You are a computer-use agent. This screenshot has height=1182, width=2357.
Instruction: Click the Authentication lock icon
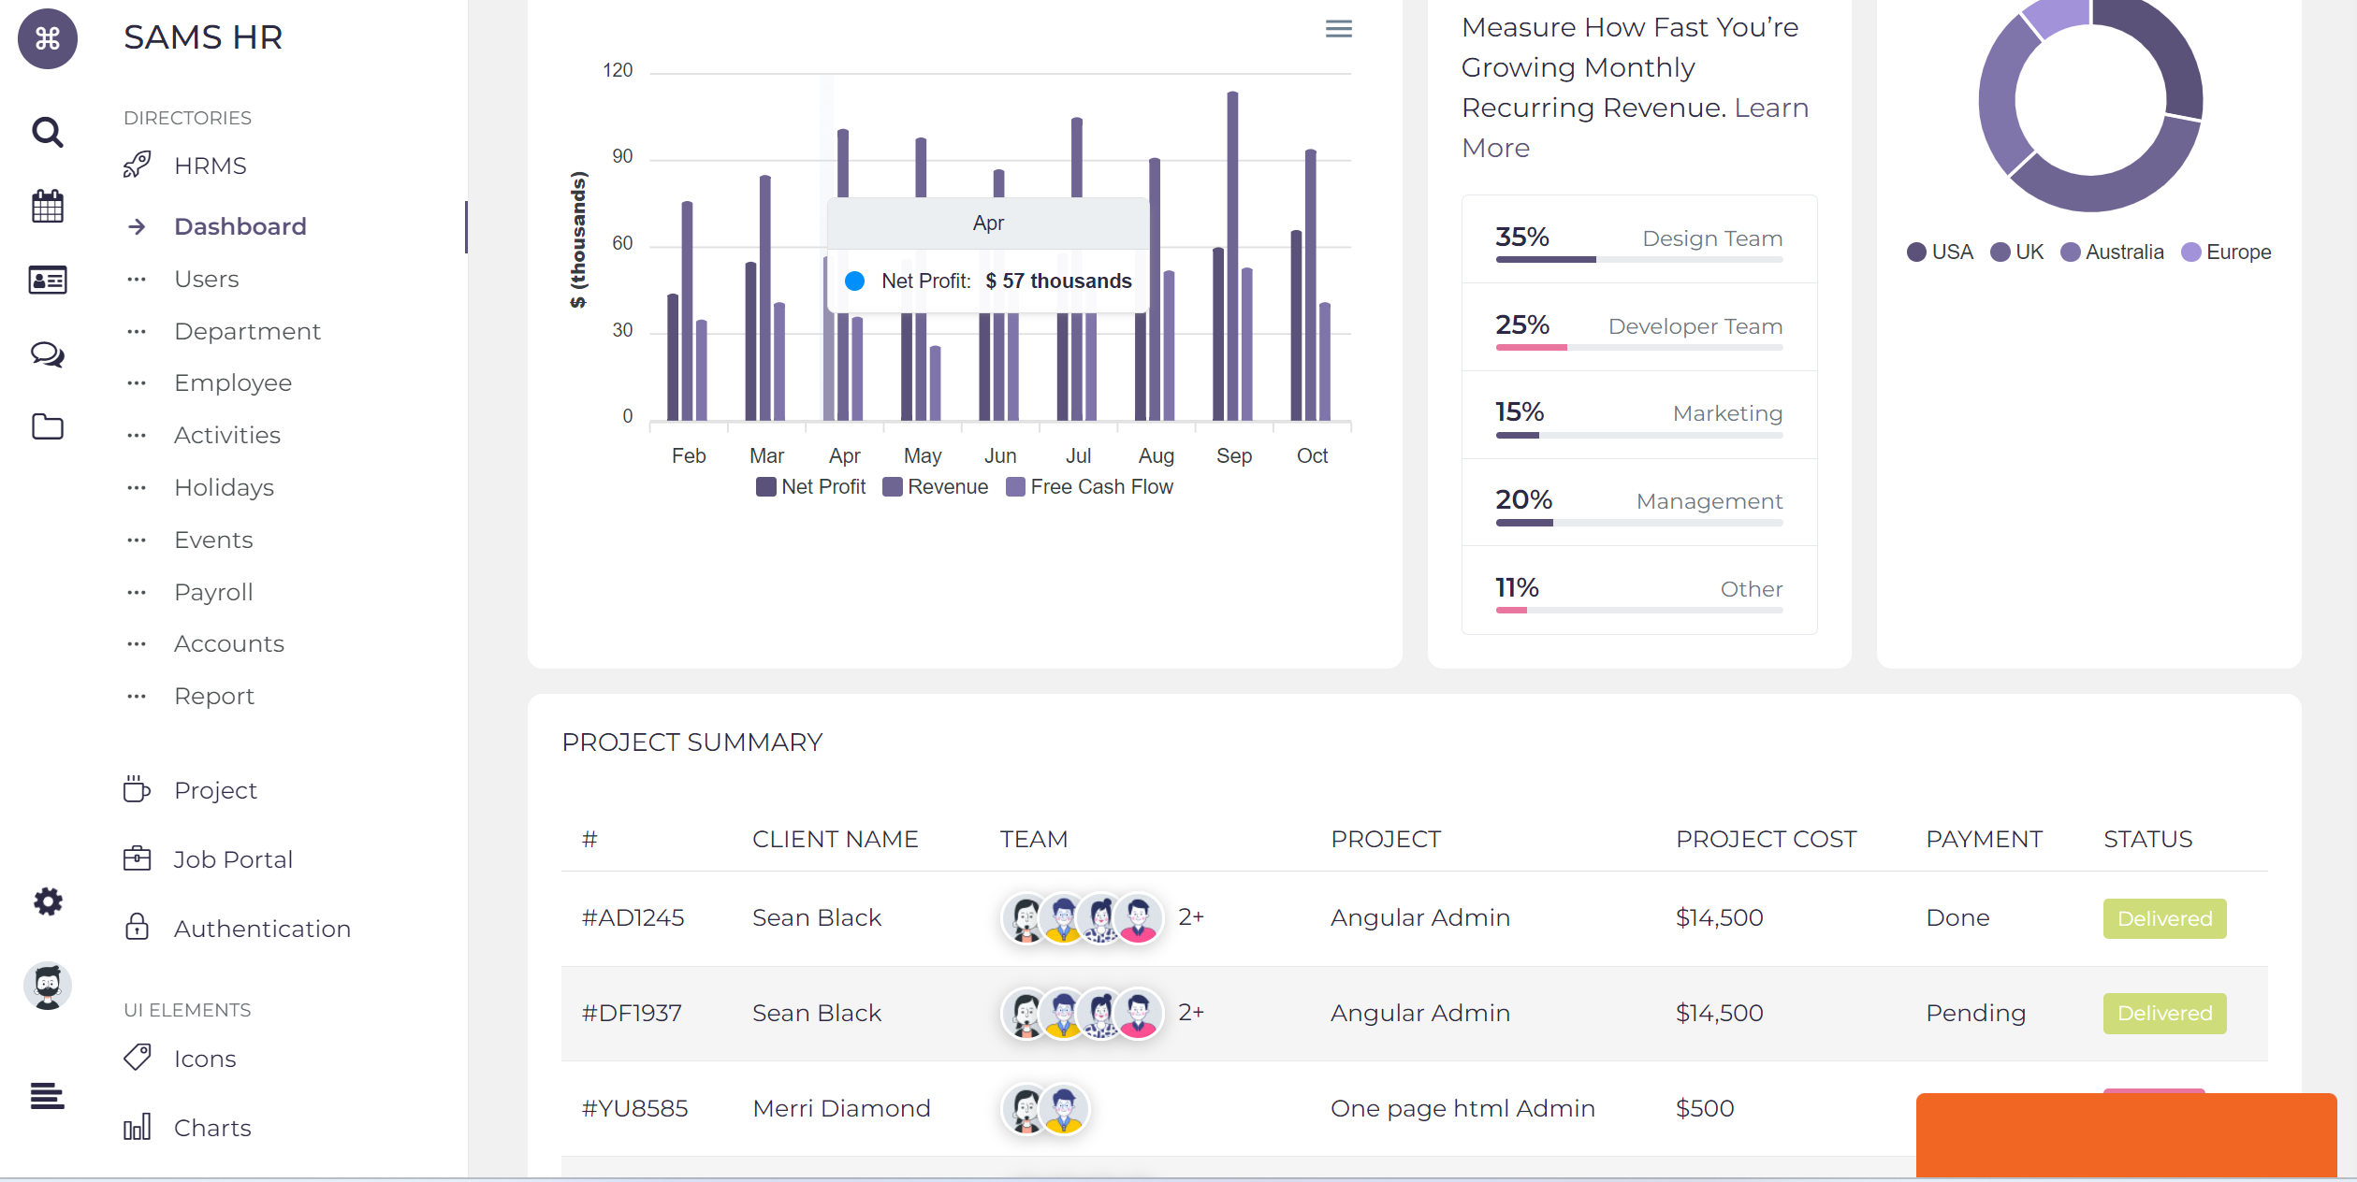click(x=137, y=928)
